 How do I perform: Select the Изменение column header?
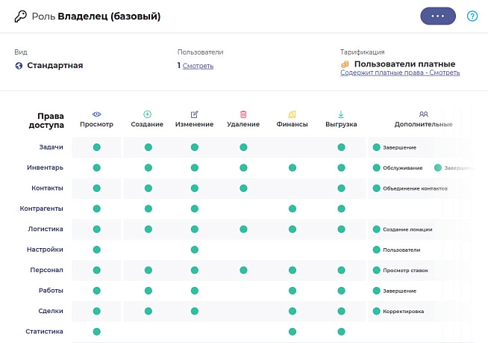194,124
